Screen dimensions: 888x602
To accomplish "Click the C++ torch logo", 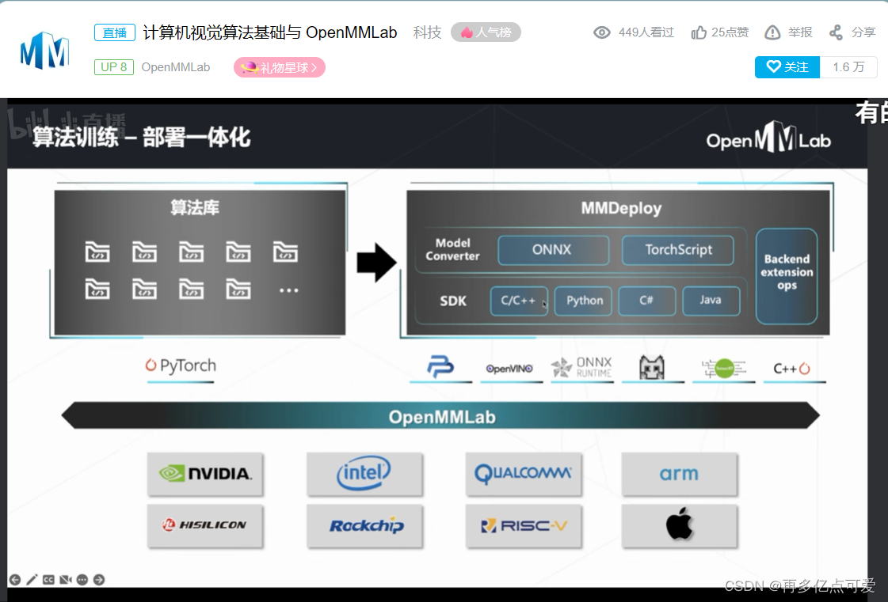I will pyautogui.click(x=791, y=369).
